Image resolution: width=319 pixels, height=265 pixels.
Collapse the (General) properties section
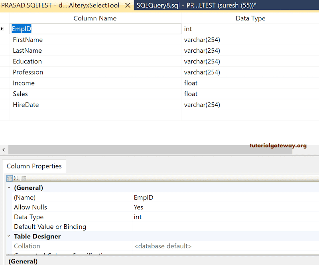pos(9,188)
